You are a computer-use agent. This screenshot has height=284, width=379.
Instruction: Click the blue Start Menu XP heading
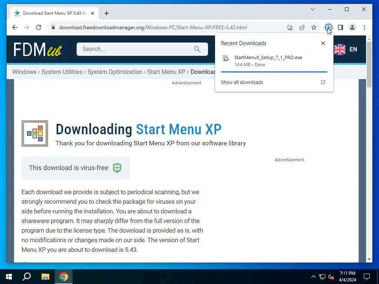[x=179, y=129]
